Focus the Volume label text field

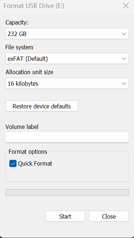pyautogui.click(x=67, y=138)
